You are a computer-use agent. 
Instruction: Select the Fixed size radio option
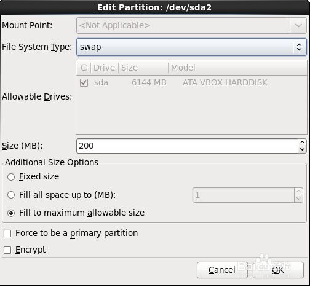[11, 177]
